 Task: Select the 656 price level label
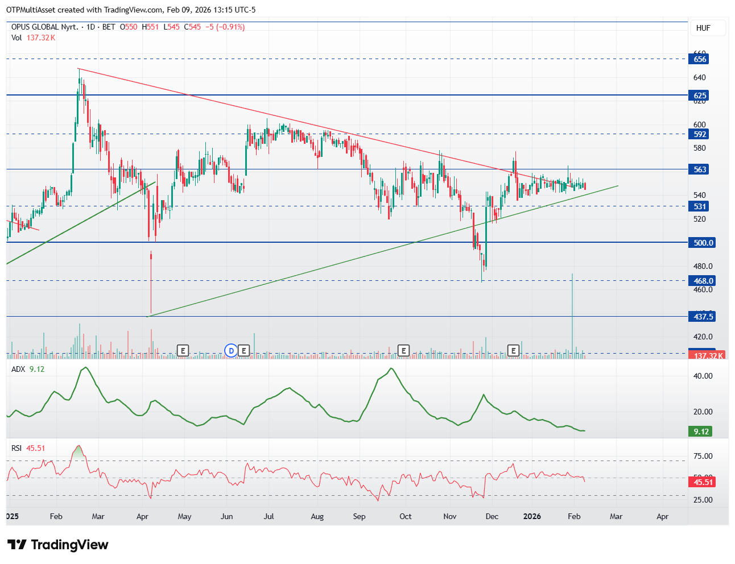click(699, 59)
